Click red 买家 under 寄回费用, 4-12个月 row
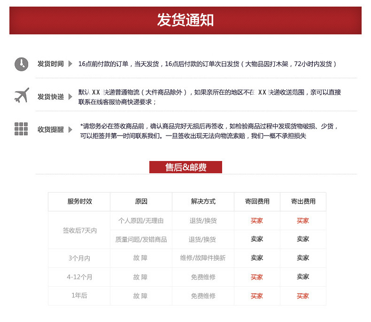The image size is (371, 322). click(257, 277)
